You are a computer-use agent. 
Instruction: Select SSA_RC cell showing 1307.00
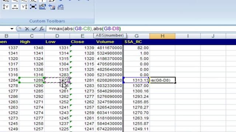[x=137, y=85]
